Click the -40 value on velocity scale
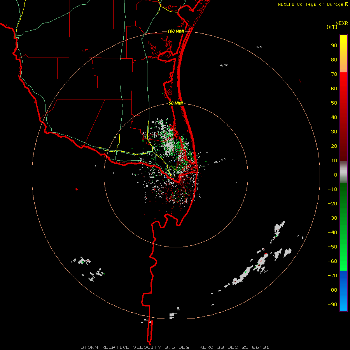Image resolution: width=350 pixels, height=350 pixels. coord(332,233)
